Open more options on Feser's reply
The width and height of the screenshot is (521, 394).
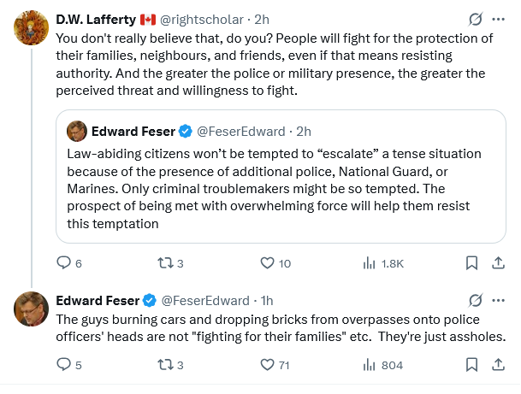(499, 300)
